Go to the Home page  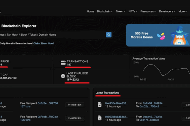[91, 11]
